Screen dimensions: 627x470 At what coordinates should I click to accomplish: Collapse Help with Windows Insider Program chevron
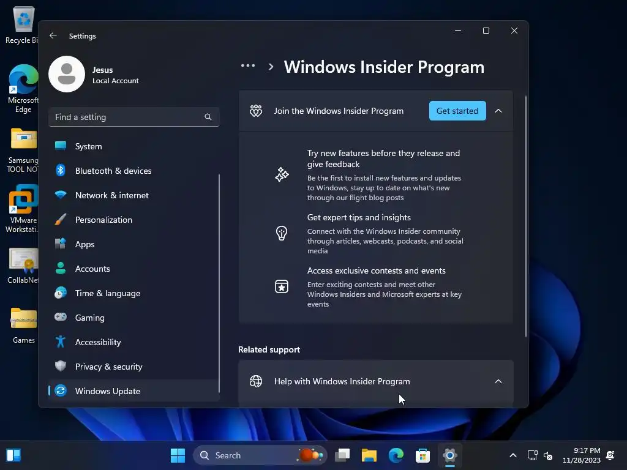pos(498,381)
